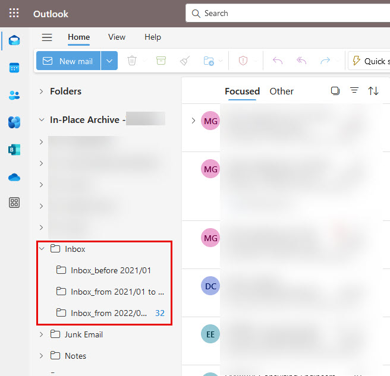Click the New mail button
Image resolution: width=390 pixels, height=376 pixels.
point(69,61)
